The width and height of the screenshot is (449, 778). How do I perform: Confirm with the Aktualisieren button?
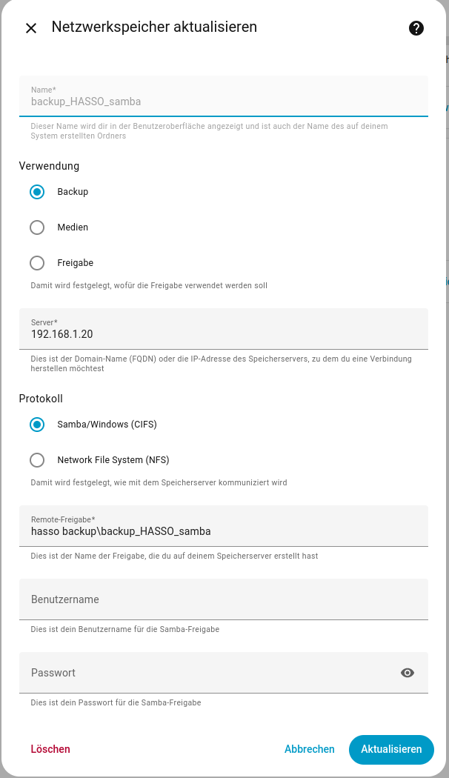[x=391, y=749]
